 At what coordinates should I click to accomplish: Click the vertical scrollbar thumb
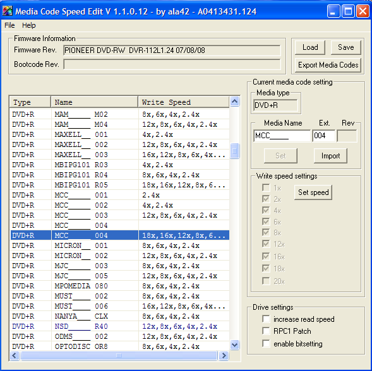[x=235, y=151]
